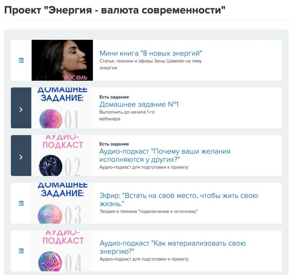The width and height of the screenshot is (294, 275).
Task: Click the document icon beside Эфир lesson
Action: click(21, 203)
